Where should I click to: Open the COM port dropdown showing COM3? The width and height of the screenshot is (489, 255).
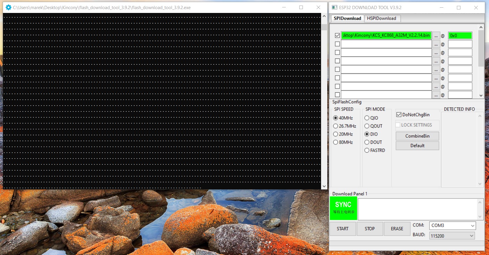(x=452, y=226)
